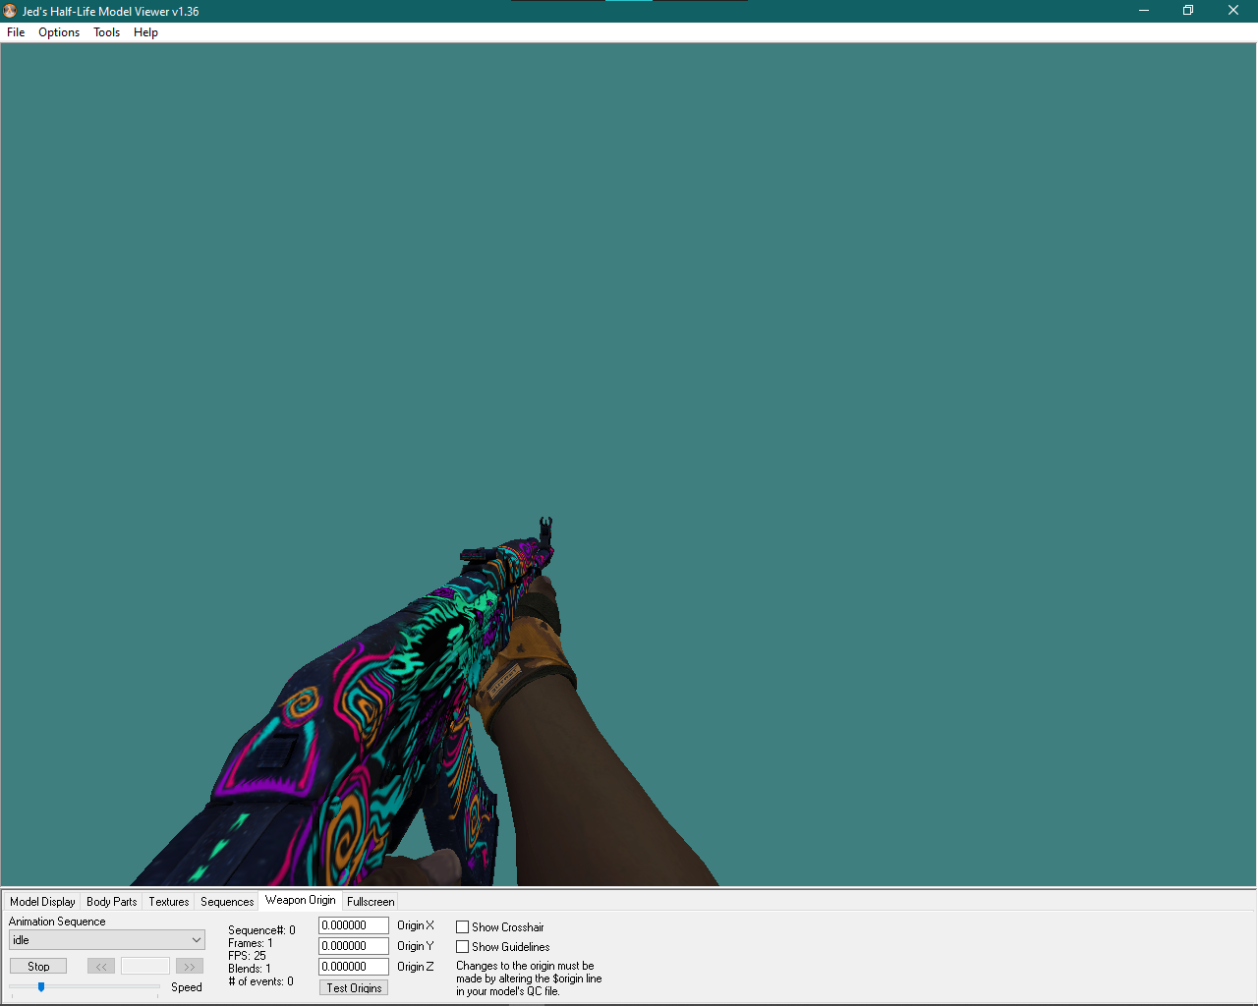The width and height of the screenshot is (1258, 1006).
Task: Switch to the Fullscreen tab
Action: click(x=371, y=902)
